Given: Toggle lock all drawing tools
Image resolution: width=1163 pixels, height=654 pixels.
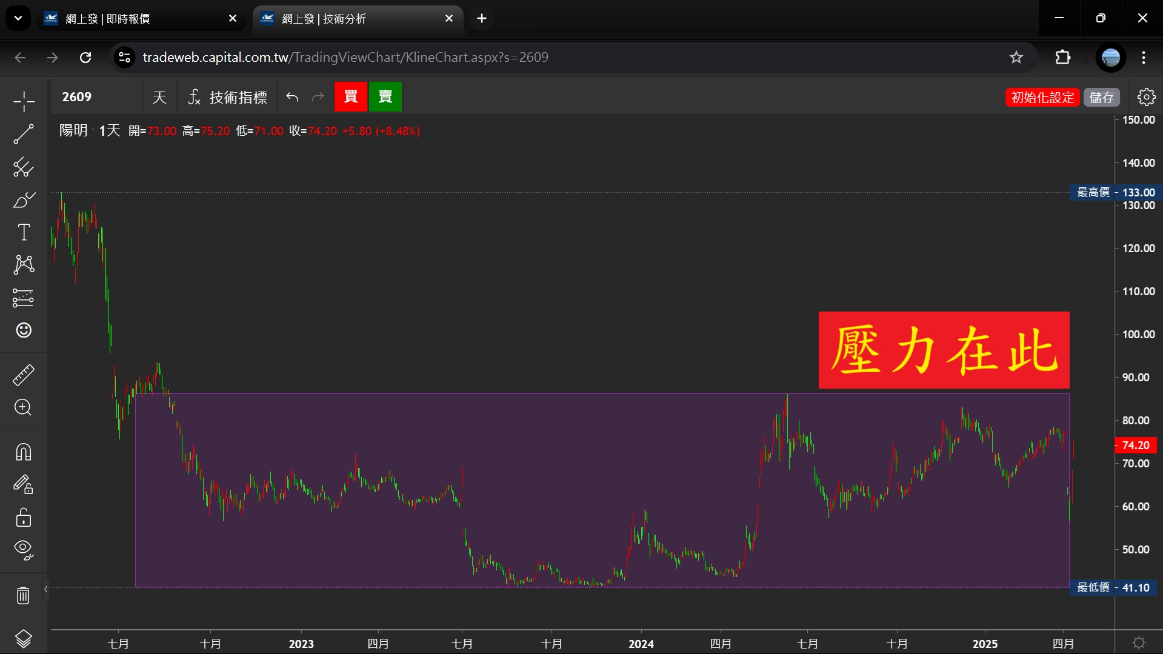Looking at the screenshot, I should 24,518.
